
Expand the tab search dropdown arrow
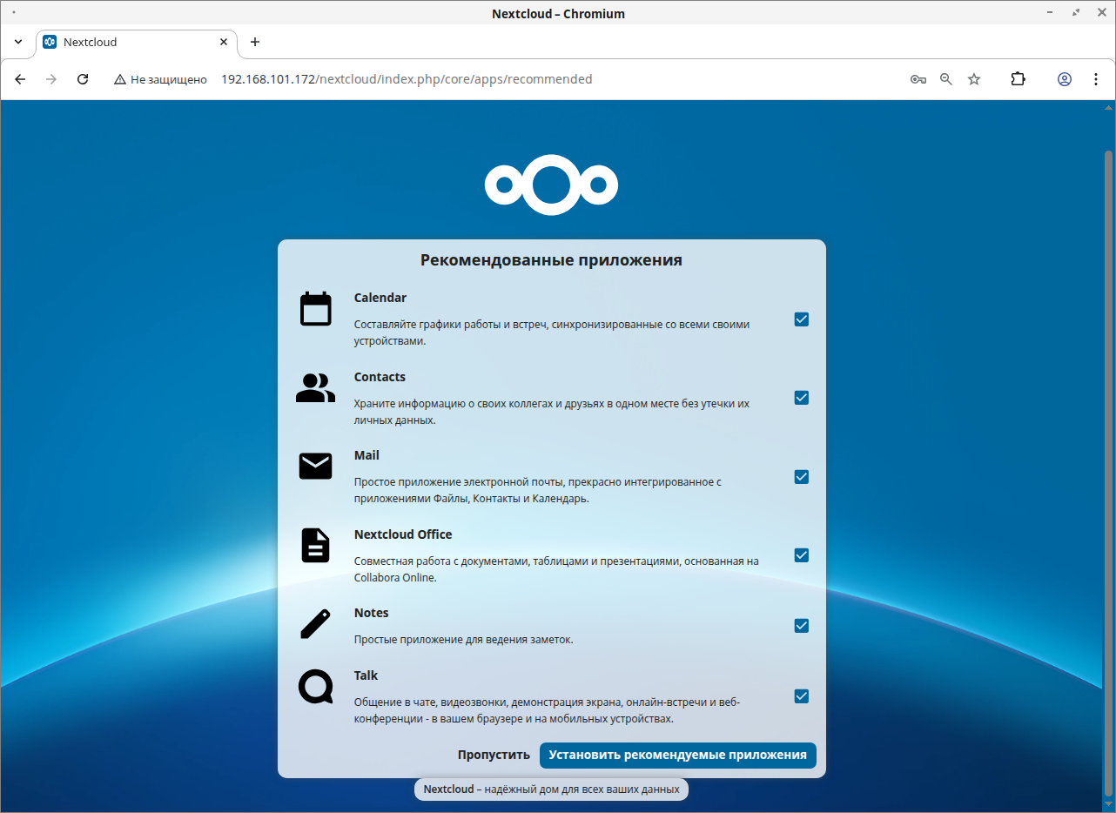pos(18,42)
